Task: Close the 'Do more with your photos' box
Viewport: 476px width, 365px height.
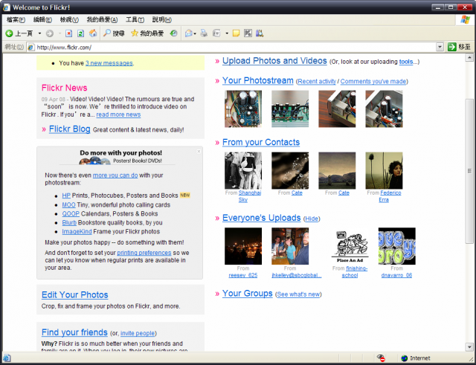Action: click(199, 151)
